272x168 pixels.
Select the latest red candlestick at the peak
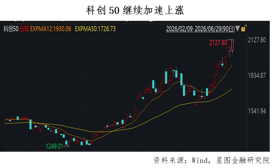click(232, 45)
